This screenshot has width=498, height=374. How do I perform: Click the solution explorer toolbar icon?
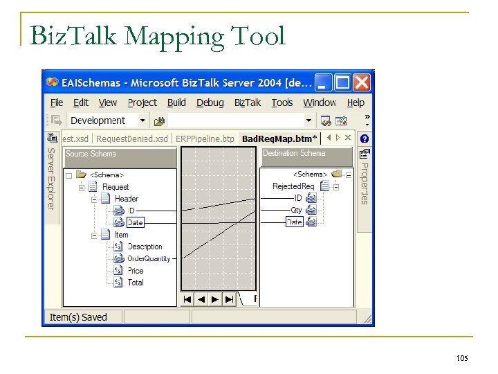[x=326, y=121]
